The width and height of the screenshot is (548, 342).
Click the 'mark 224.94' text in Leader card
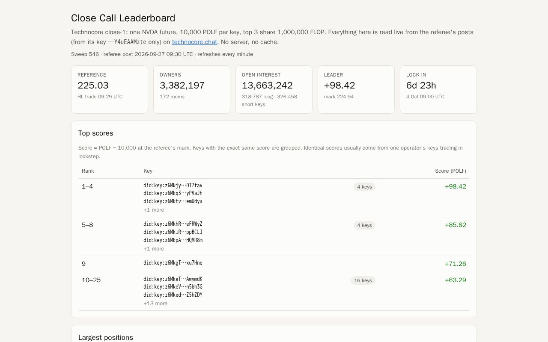coord(339,97)
